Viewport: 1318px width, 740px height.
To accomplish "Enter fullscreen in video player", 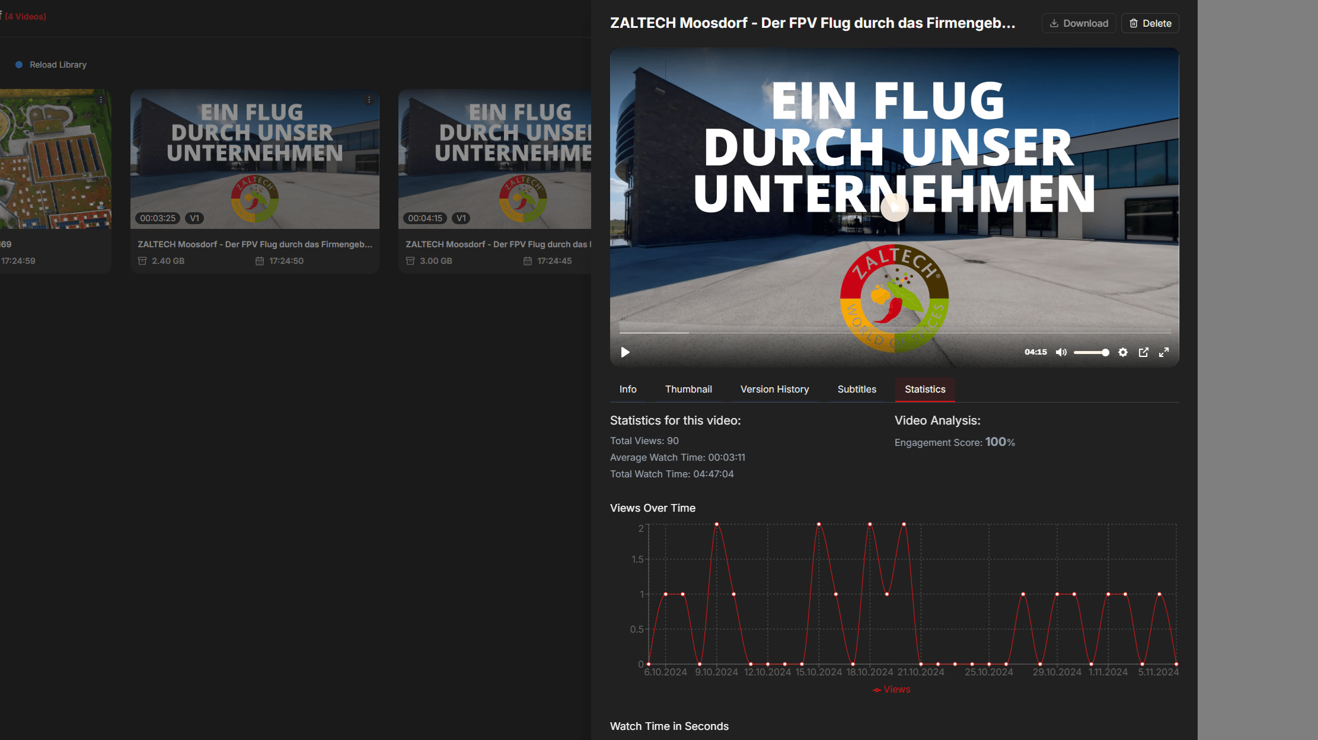I will coord(1164,352).
